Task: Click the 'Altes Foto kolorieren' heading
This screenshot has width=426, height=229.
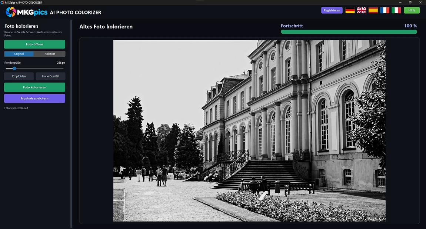Action: [x=106, y=27]
